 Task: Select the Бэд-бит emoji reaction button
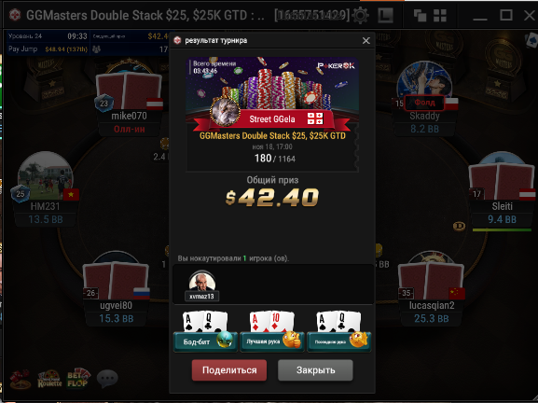click(205, 341)
